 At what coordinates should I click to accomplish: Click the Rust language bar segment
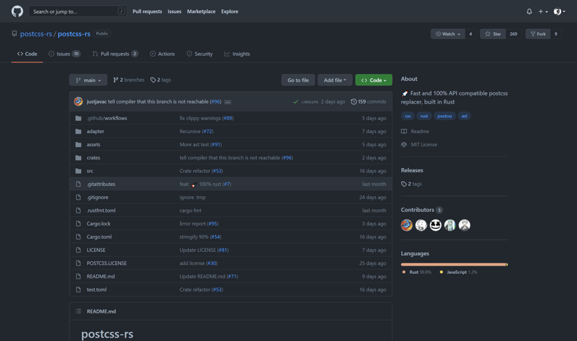[453, 265]
